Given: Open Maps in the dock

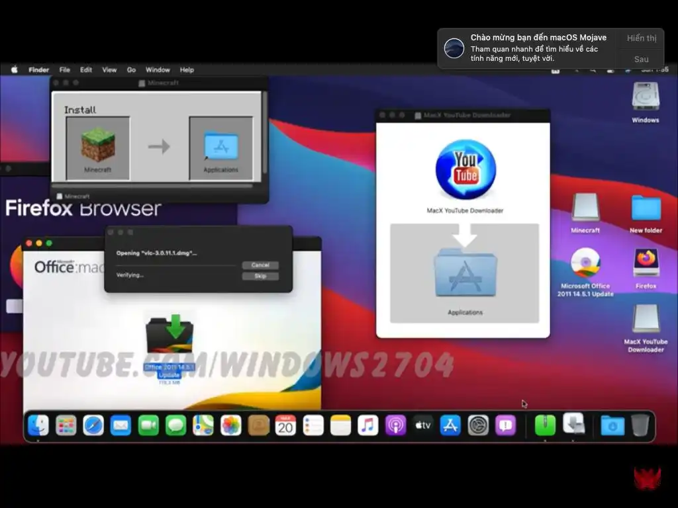Looking at the screenshot, I should (203, 425).
